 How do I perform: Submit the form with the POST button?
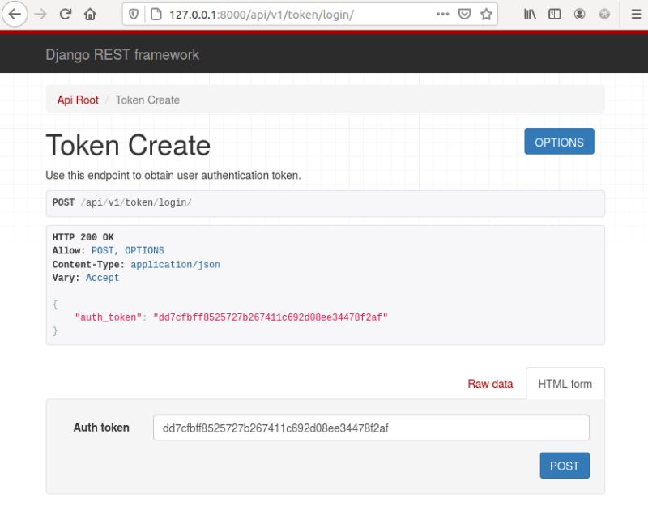pyautogui.click(x=564, y=466)
